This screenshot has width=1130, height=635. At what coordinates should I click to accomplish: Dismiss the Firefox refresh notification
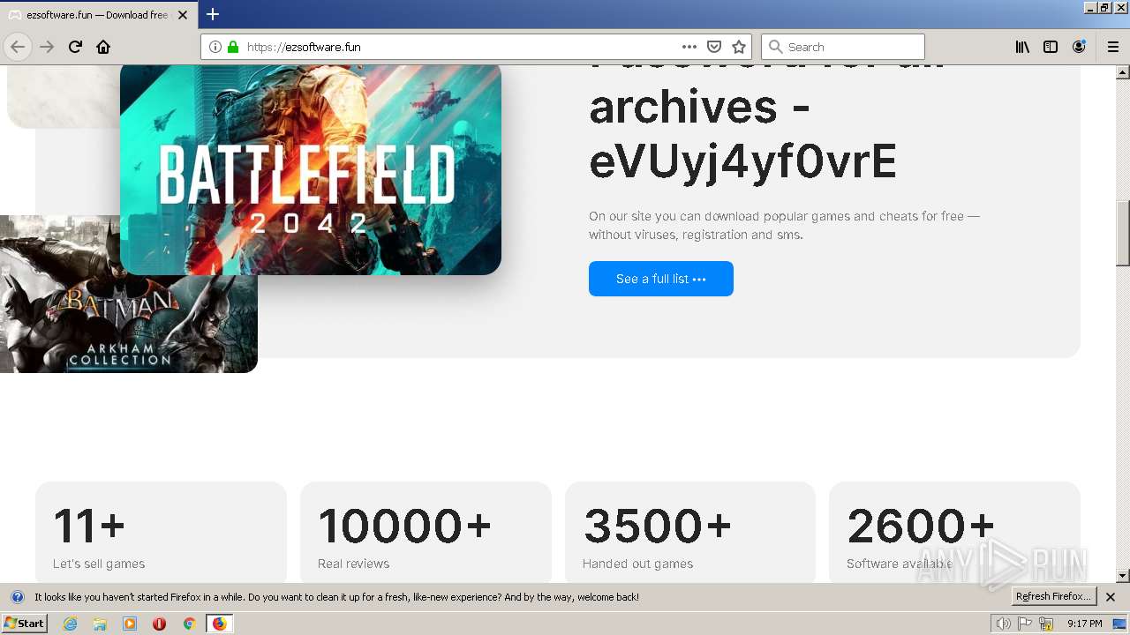click(x=1111, y=597)
